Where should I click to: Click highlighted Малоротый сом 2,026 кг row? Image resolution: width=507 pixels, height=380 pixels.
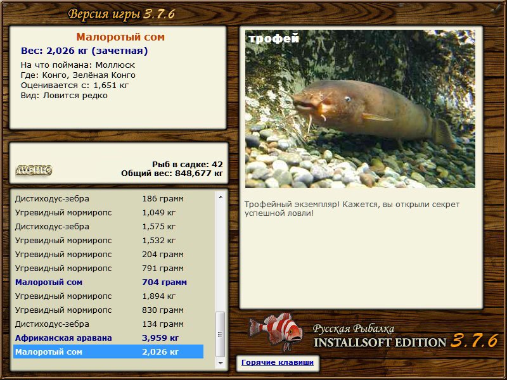108,351
